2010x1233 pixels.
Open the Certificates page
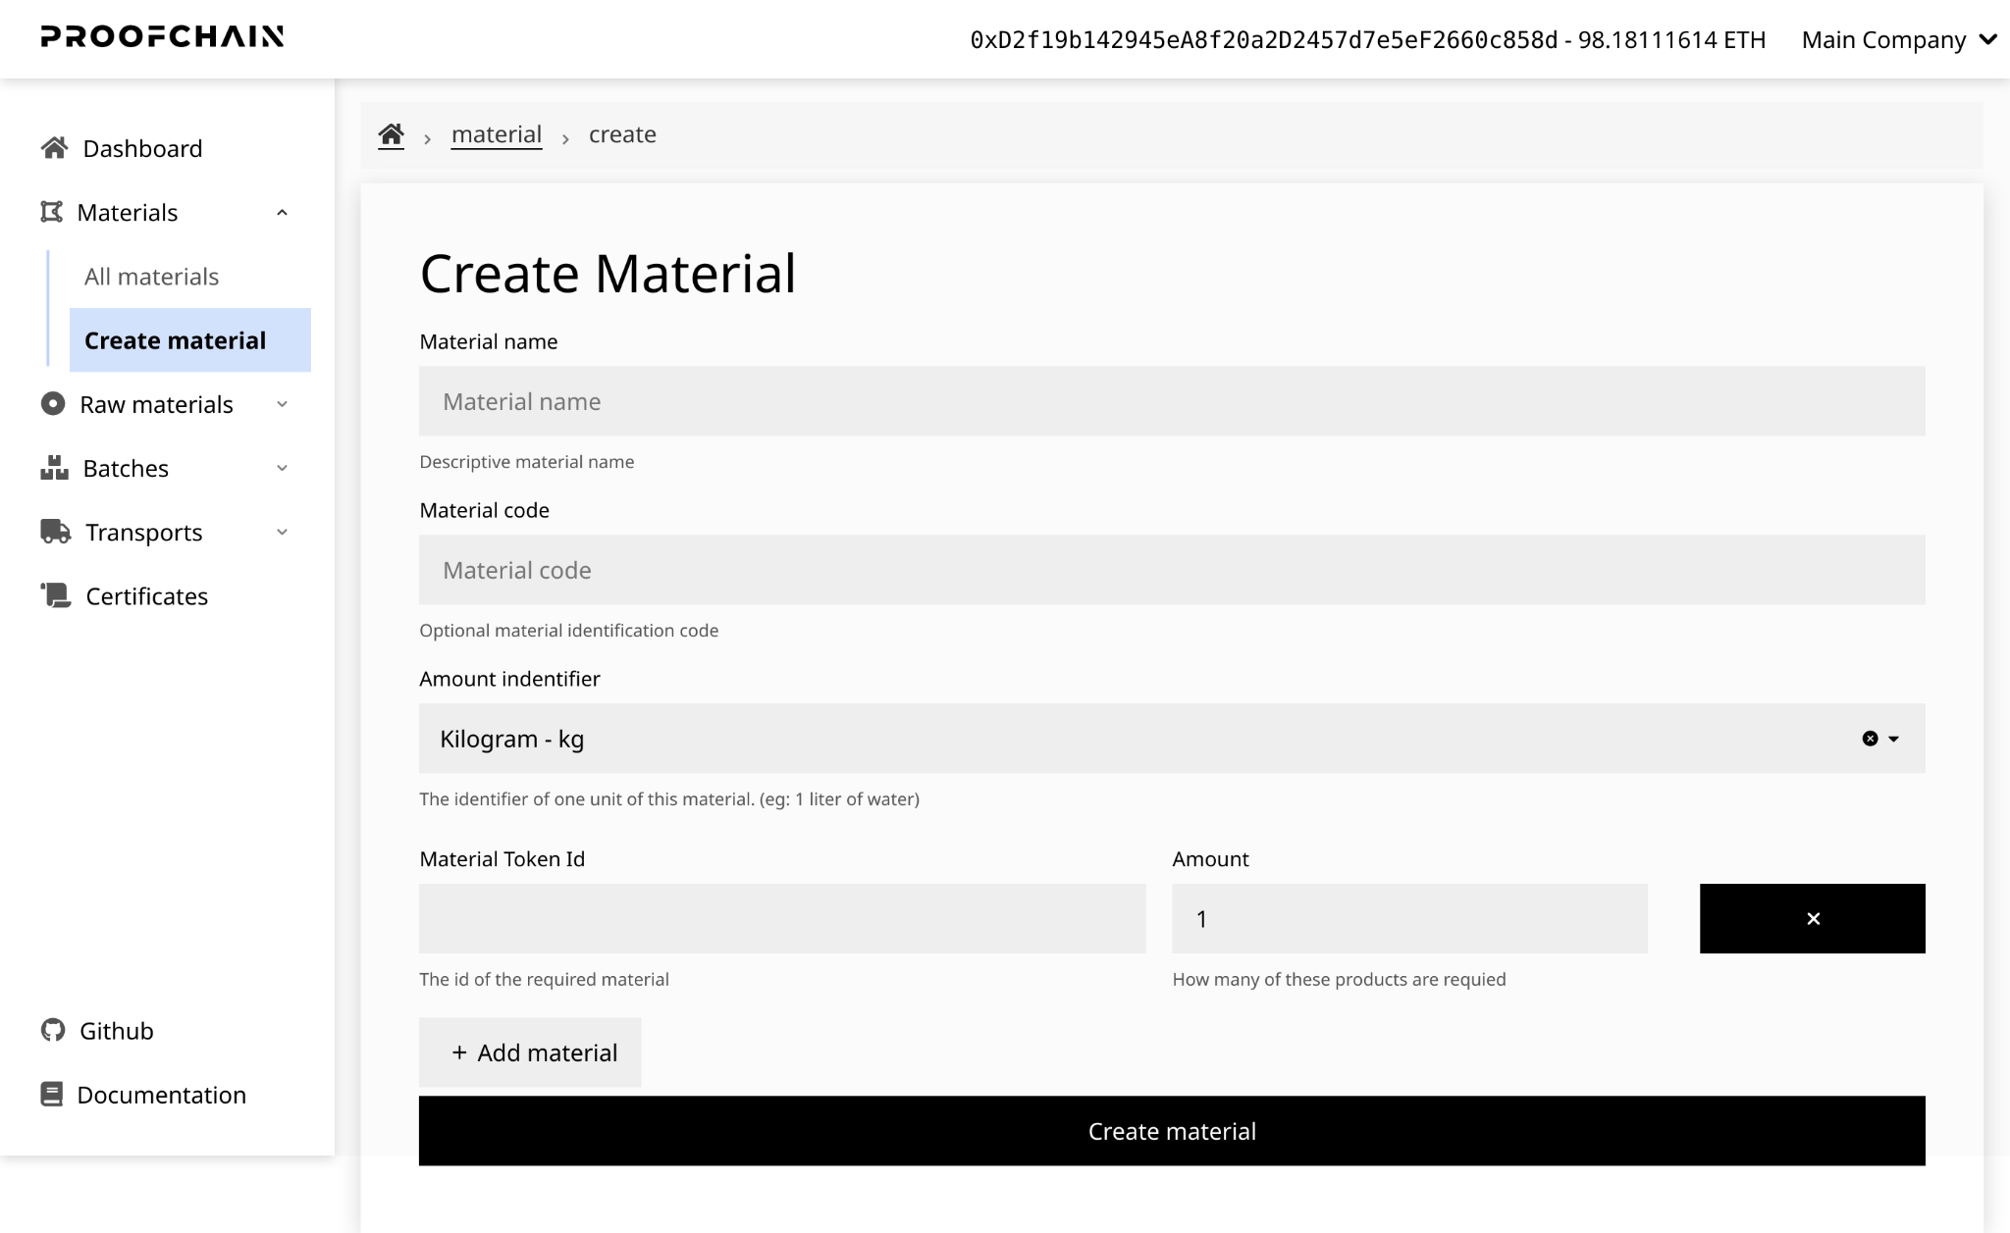[146, 596]
